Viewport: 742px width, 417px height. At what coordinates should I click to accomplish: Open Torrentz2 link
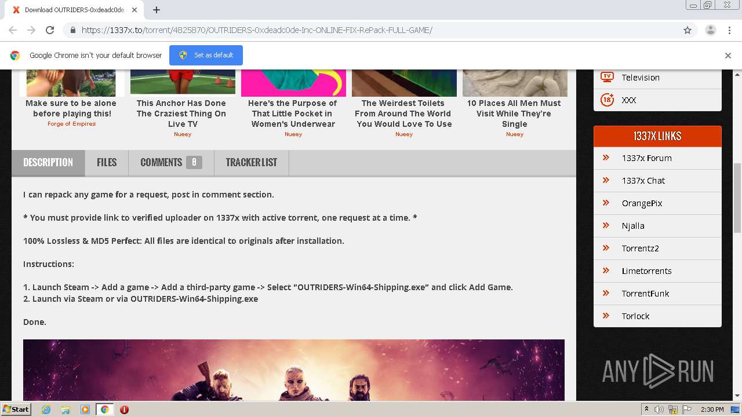tap(640, 248)
